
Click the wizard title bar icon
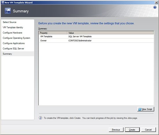(x=3, y=3)
